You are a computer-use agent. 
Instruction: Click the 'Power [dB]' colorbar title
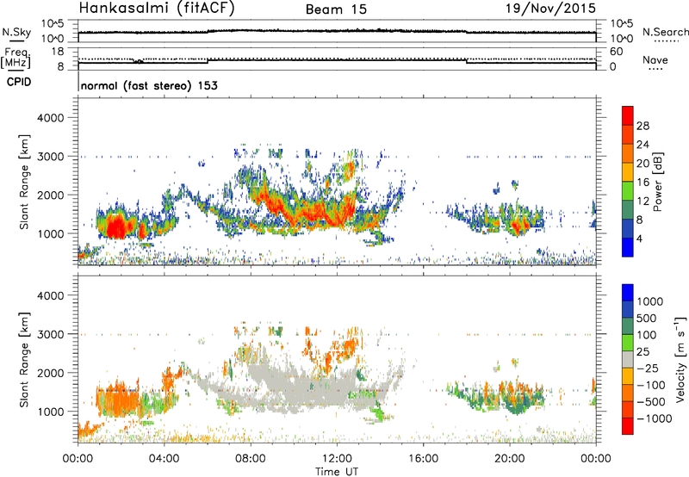point(658,182)
